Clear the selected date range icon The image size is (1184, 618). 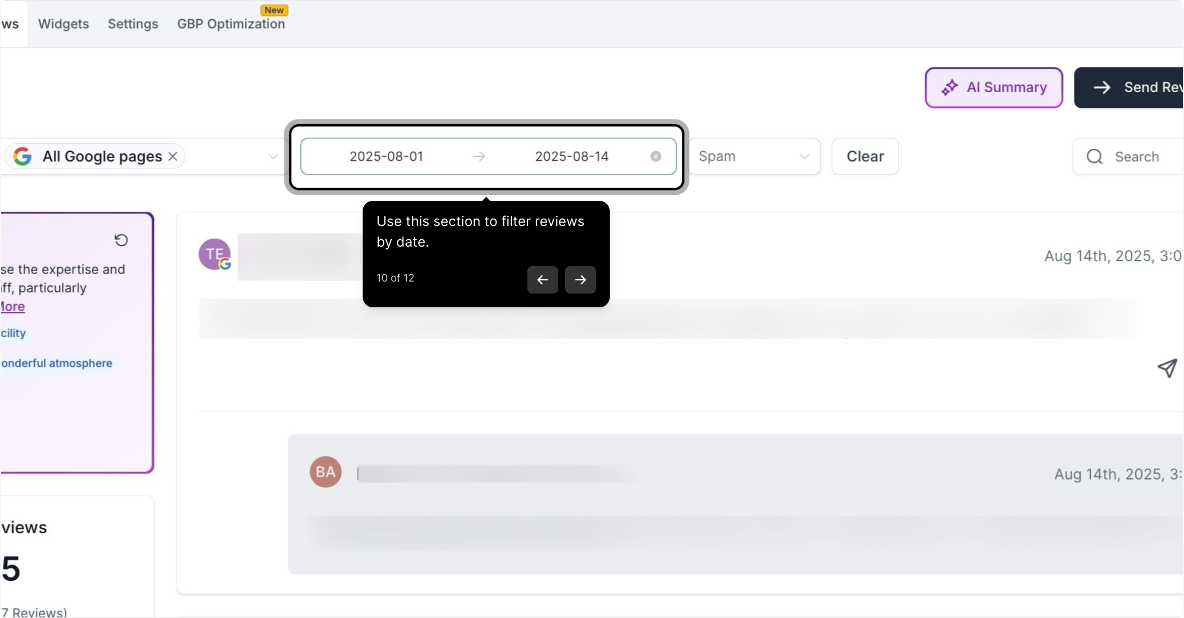tap(655, 156)
